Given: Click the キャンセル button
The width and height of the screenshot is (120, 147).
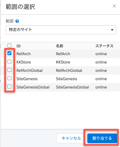Looking at the screenshot, I should coord(71,138).
